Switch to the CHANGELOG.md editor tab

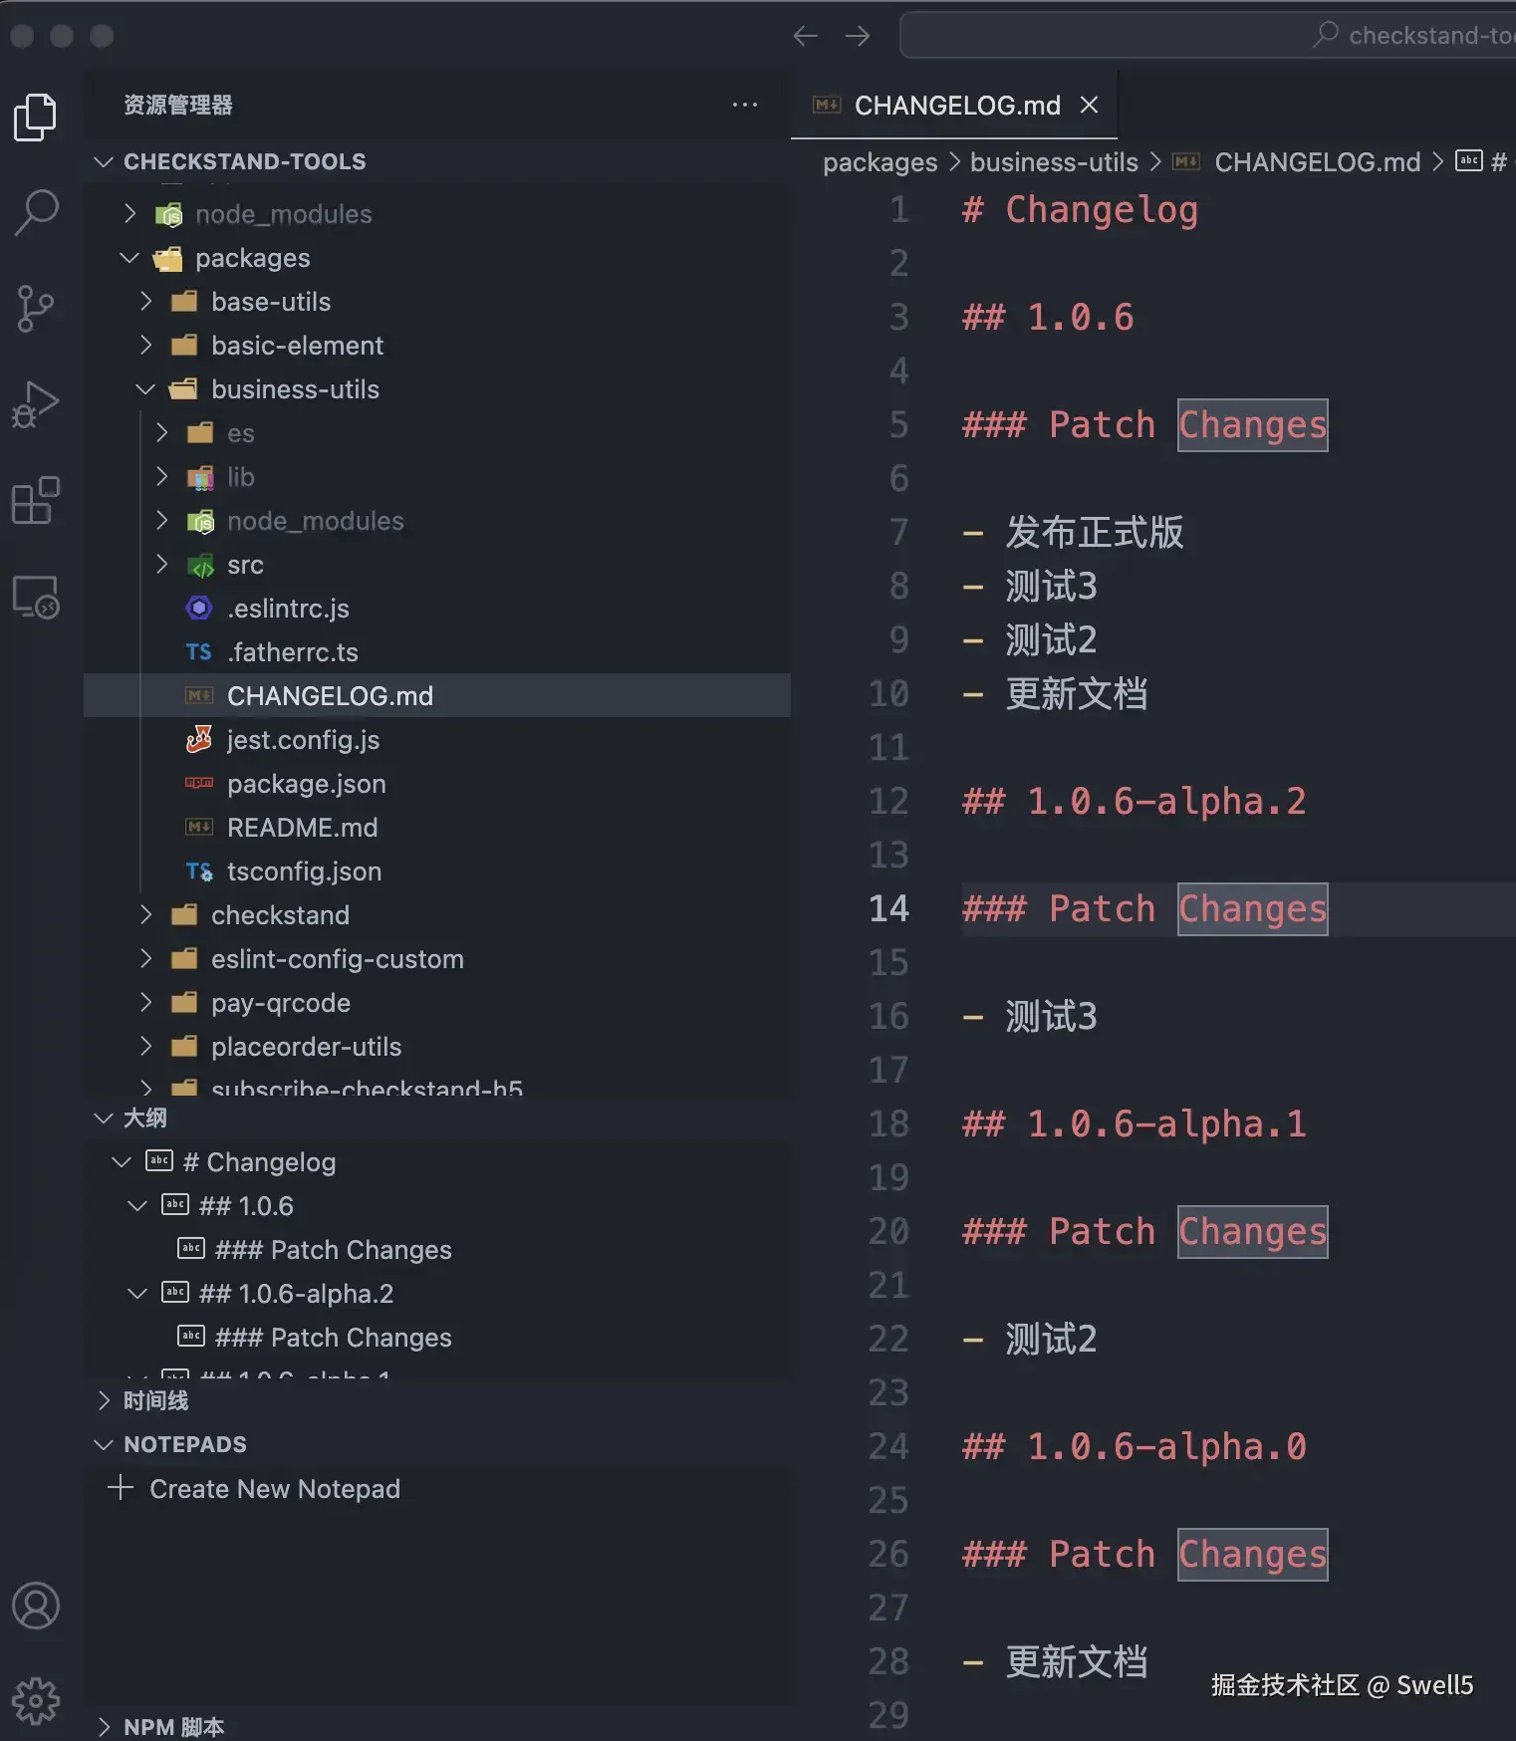[x=953, y=105]
